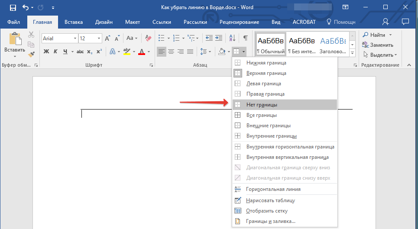Click the bulleted list icon
The image size is (418, 229).
[x=162, y=38]
